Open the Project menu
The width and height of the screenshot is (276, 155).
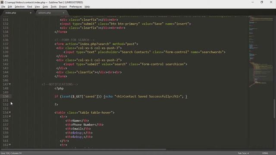point(63,7)
